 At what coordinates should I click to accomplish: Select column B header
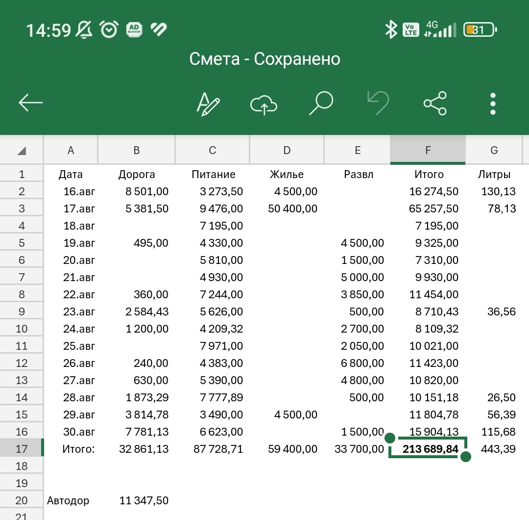[137, 151]
